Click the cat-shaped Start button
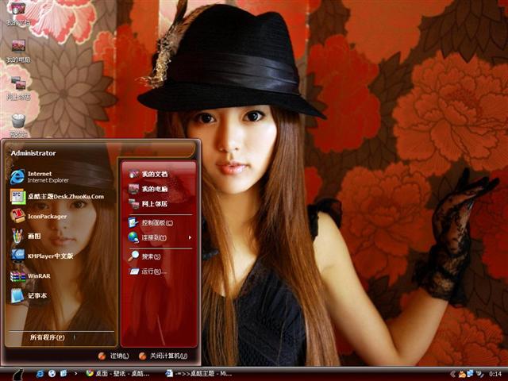Image resolution: width=508 pixels, height=381 pixels. click(17, 375)
